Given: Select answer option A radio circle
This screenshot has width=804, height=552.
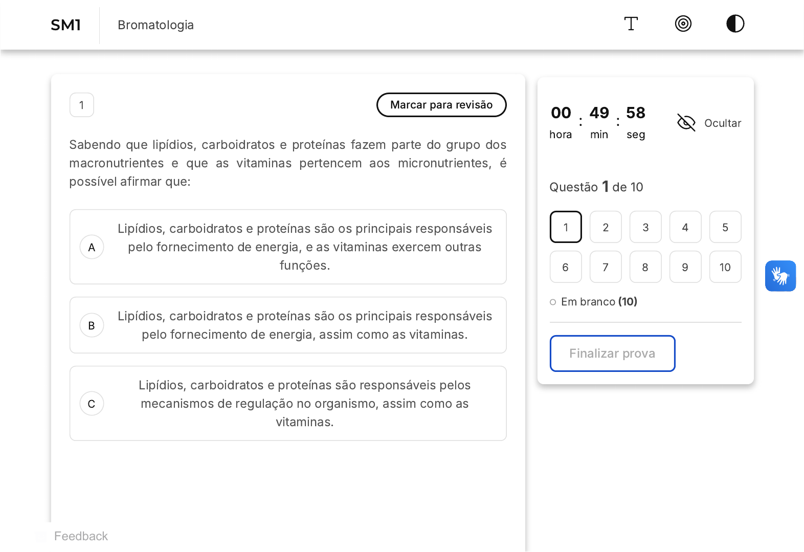Looking at the screenshot, I should [92, 248].
